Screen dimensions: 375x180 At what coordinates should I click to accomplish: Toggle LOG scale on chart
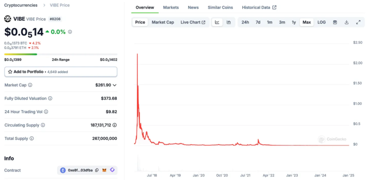(x=321, y=22)
